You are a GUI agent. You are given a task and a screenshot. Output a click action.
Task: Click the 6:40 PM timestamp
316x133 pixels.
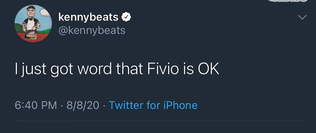pyautogui.click(x=36, y=105)
